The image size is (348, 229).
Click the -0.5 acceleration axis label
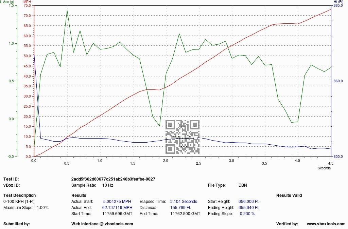11,157
